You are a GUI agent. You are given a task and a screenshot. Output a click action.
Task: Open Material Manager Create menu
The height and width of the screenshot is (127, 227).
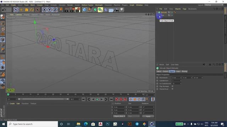pyautogui.click(x=12, y=103)
